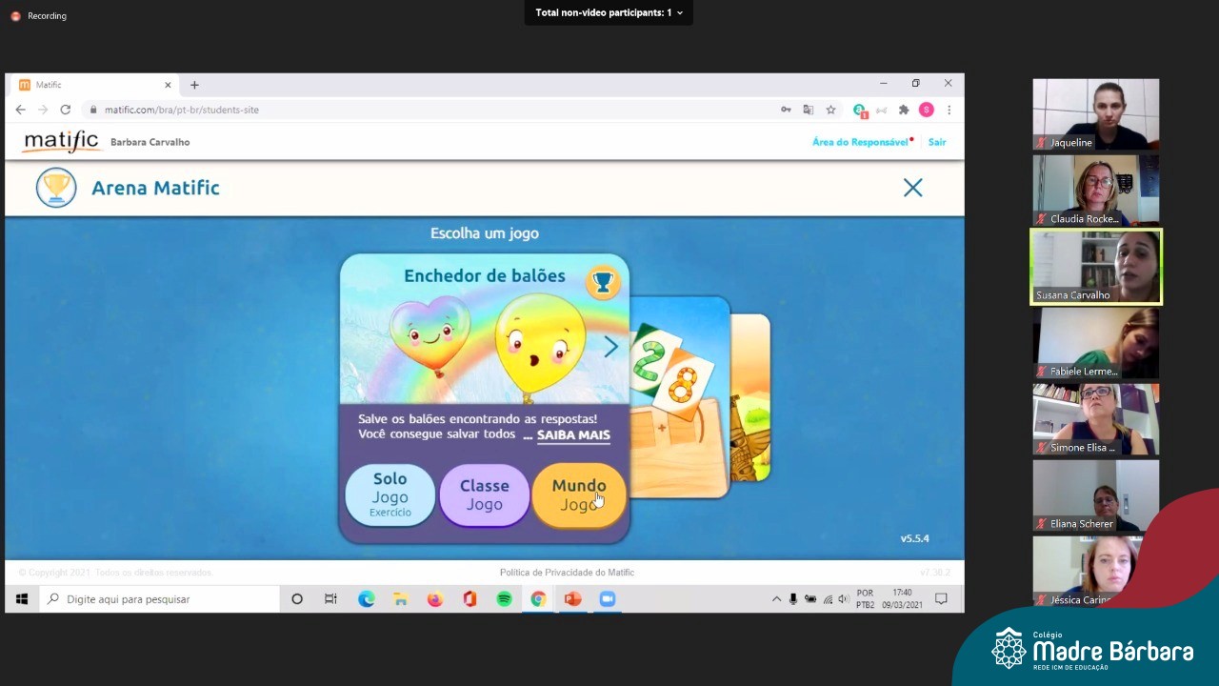Viewport: 1219px width, 686px height.
Task: Click the Arena Matific trophy logo
Action: 56,188
